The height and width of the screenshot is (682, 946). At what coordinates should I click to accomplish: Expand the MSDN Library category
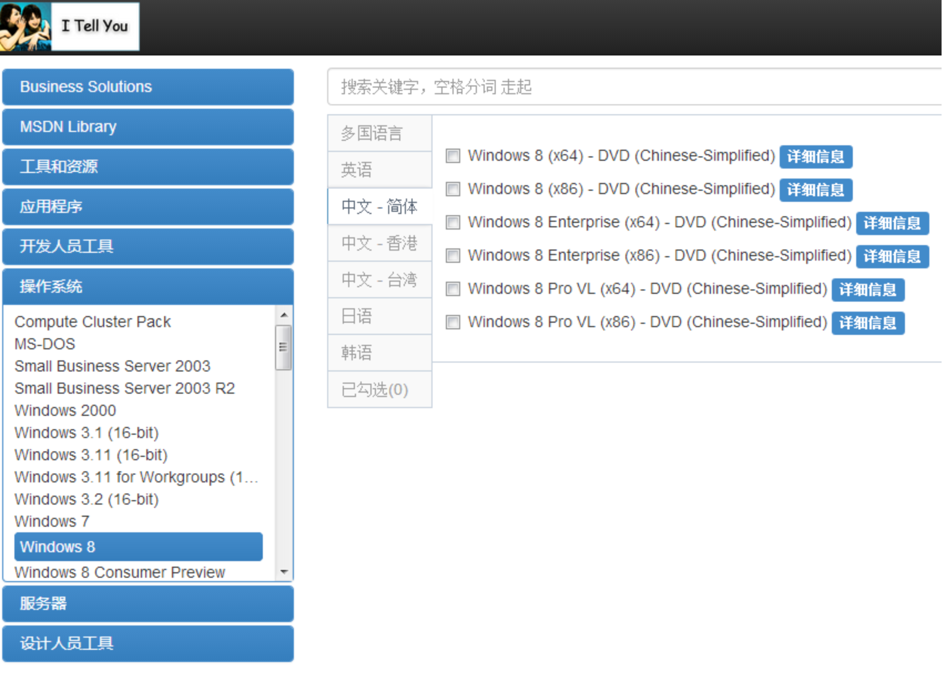(x=148, y=127)
